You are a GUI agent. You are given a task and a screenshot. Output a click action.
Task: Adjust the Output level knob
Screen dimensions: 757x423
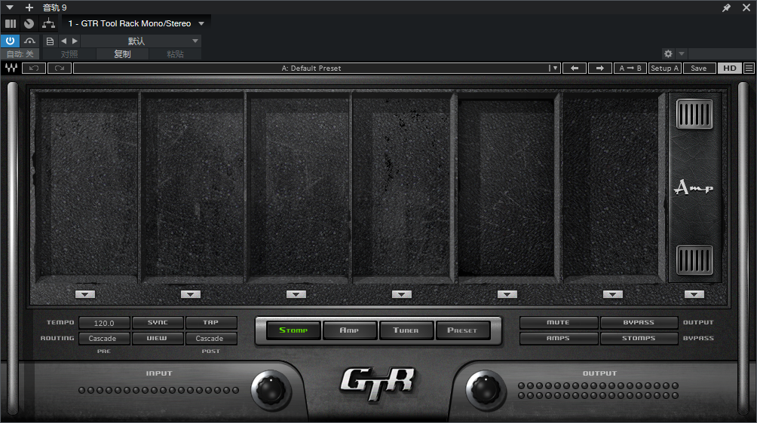(486, 390)
